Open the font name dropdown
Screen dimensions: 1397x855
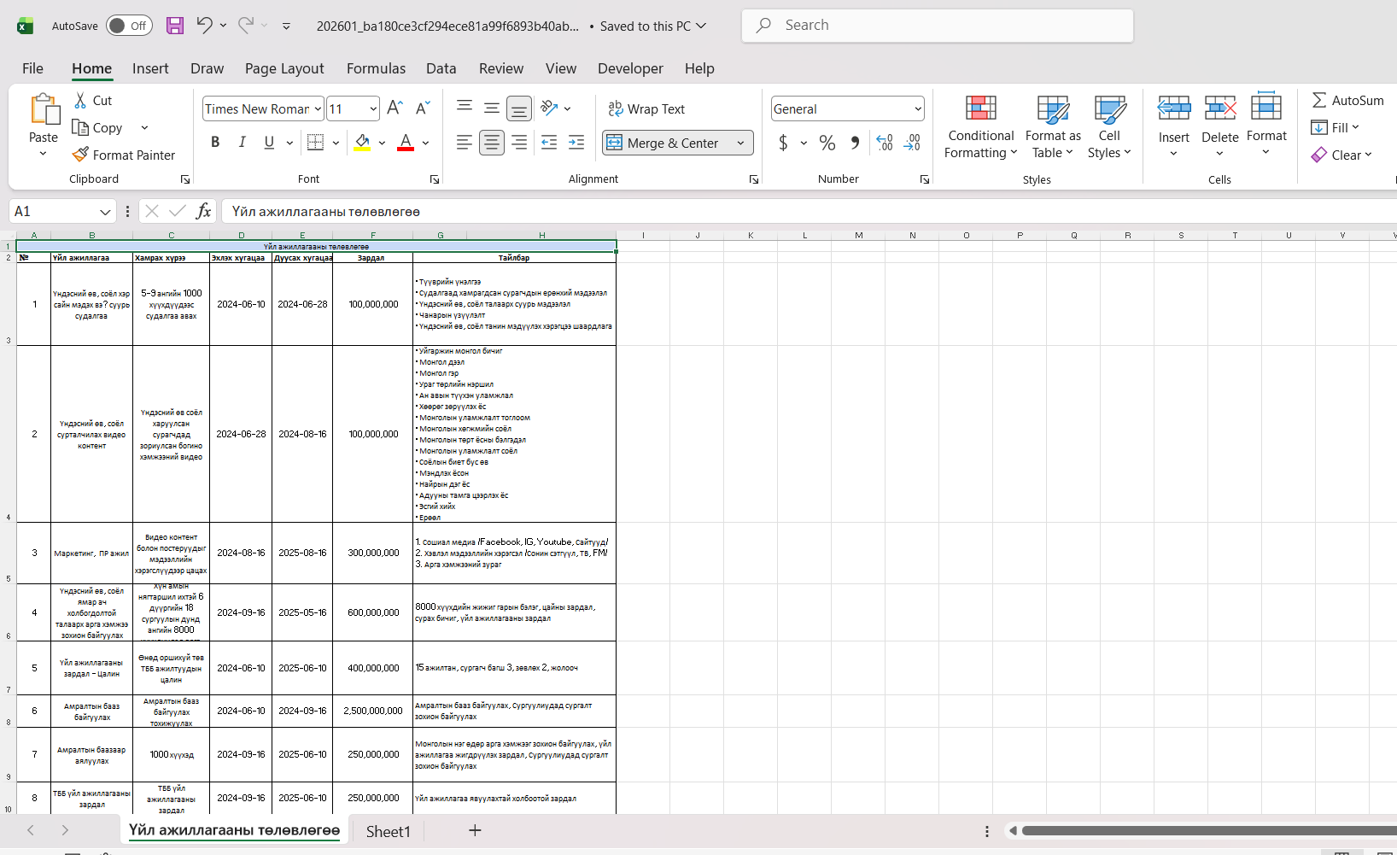[318, 108]
